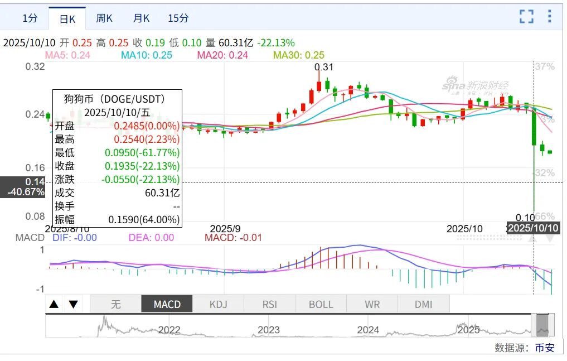Image resolution: width=567 pixels, height=361 pixels.
Task: Click the down triangle indicator arrow
Action: point(73,304)
